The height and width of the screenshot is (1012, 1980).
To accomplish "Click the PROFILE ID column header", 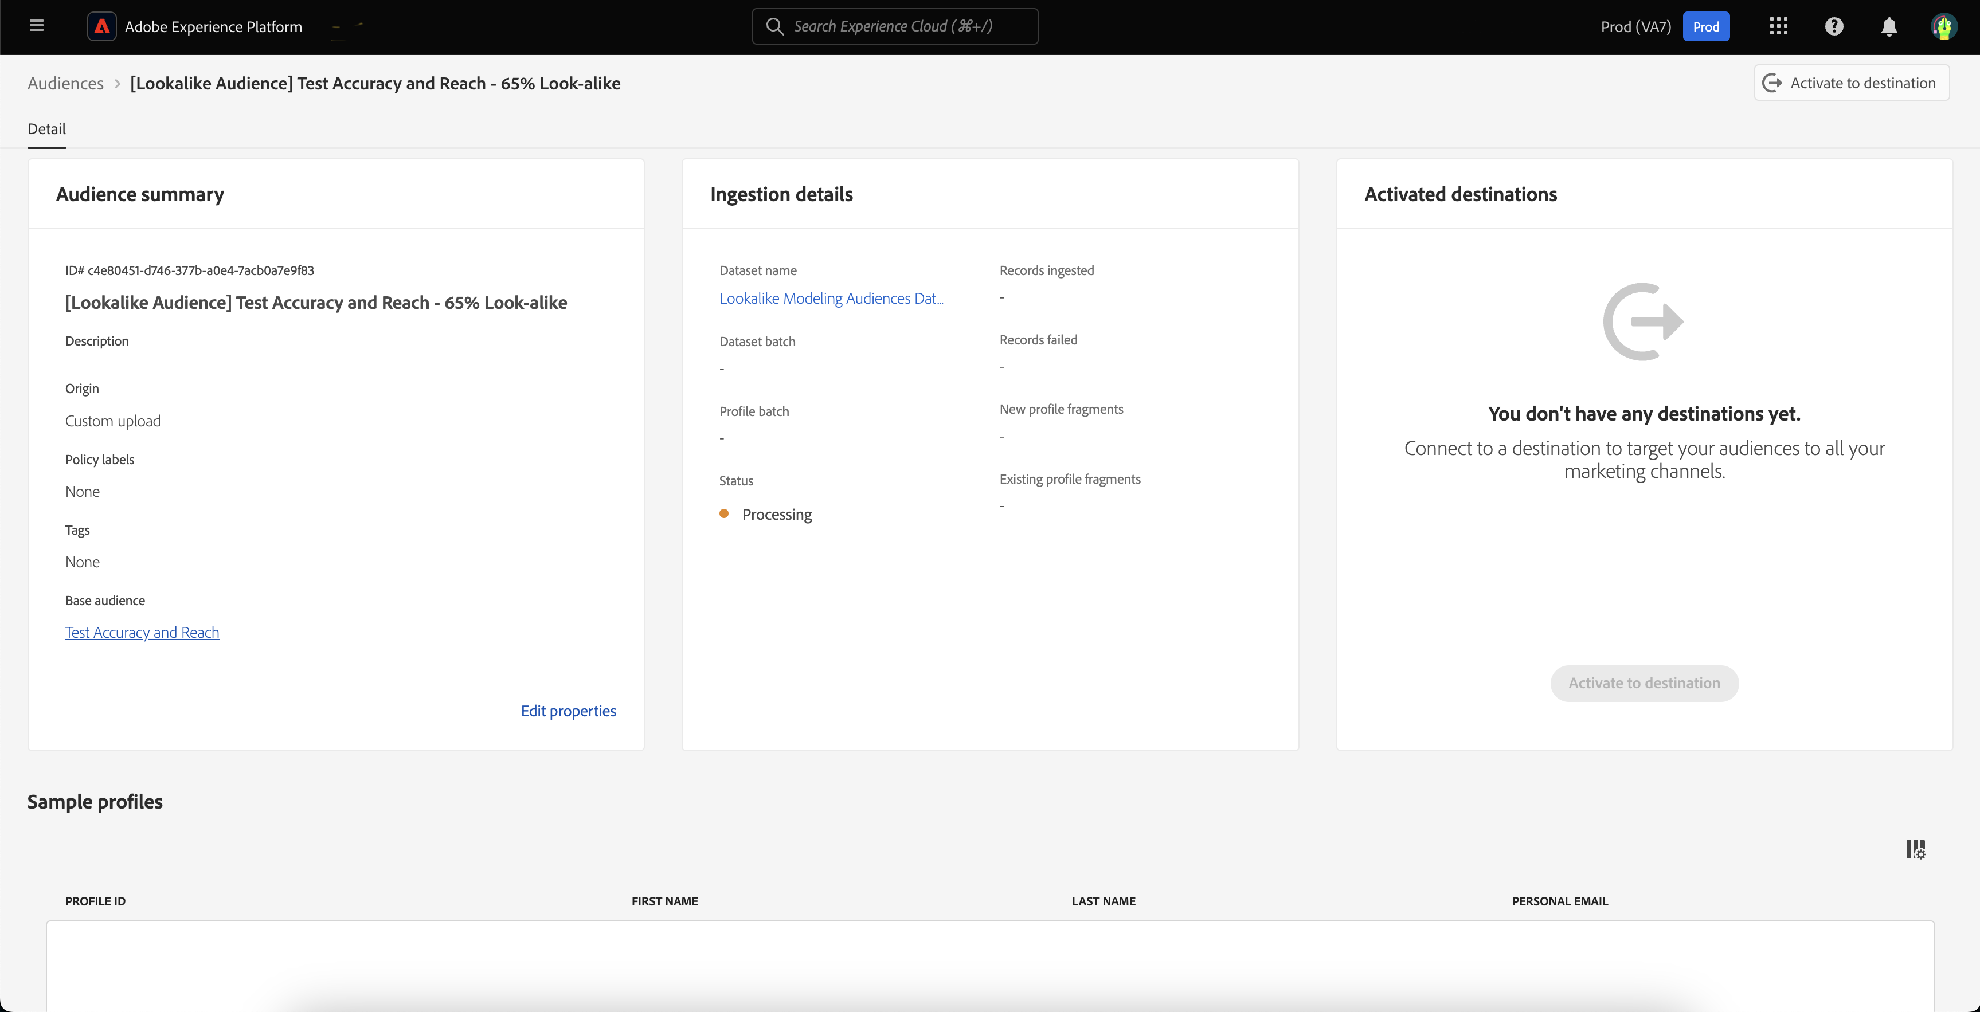I will pos(95,901).
